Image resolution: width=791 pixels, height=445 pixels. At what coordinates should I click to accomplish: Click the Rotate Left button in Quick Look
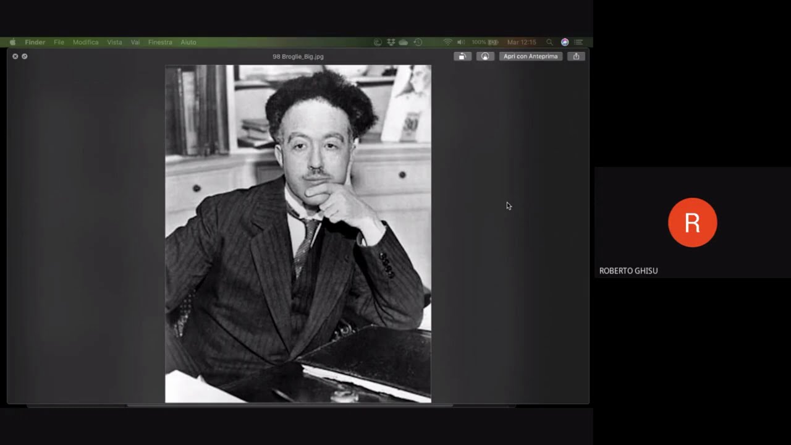[462, 56]
